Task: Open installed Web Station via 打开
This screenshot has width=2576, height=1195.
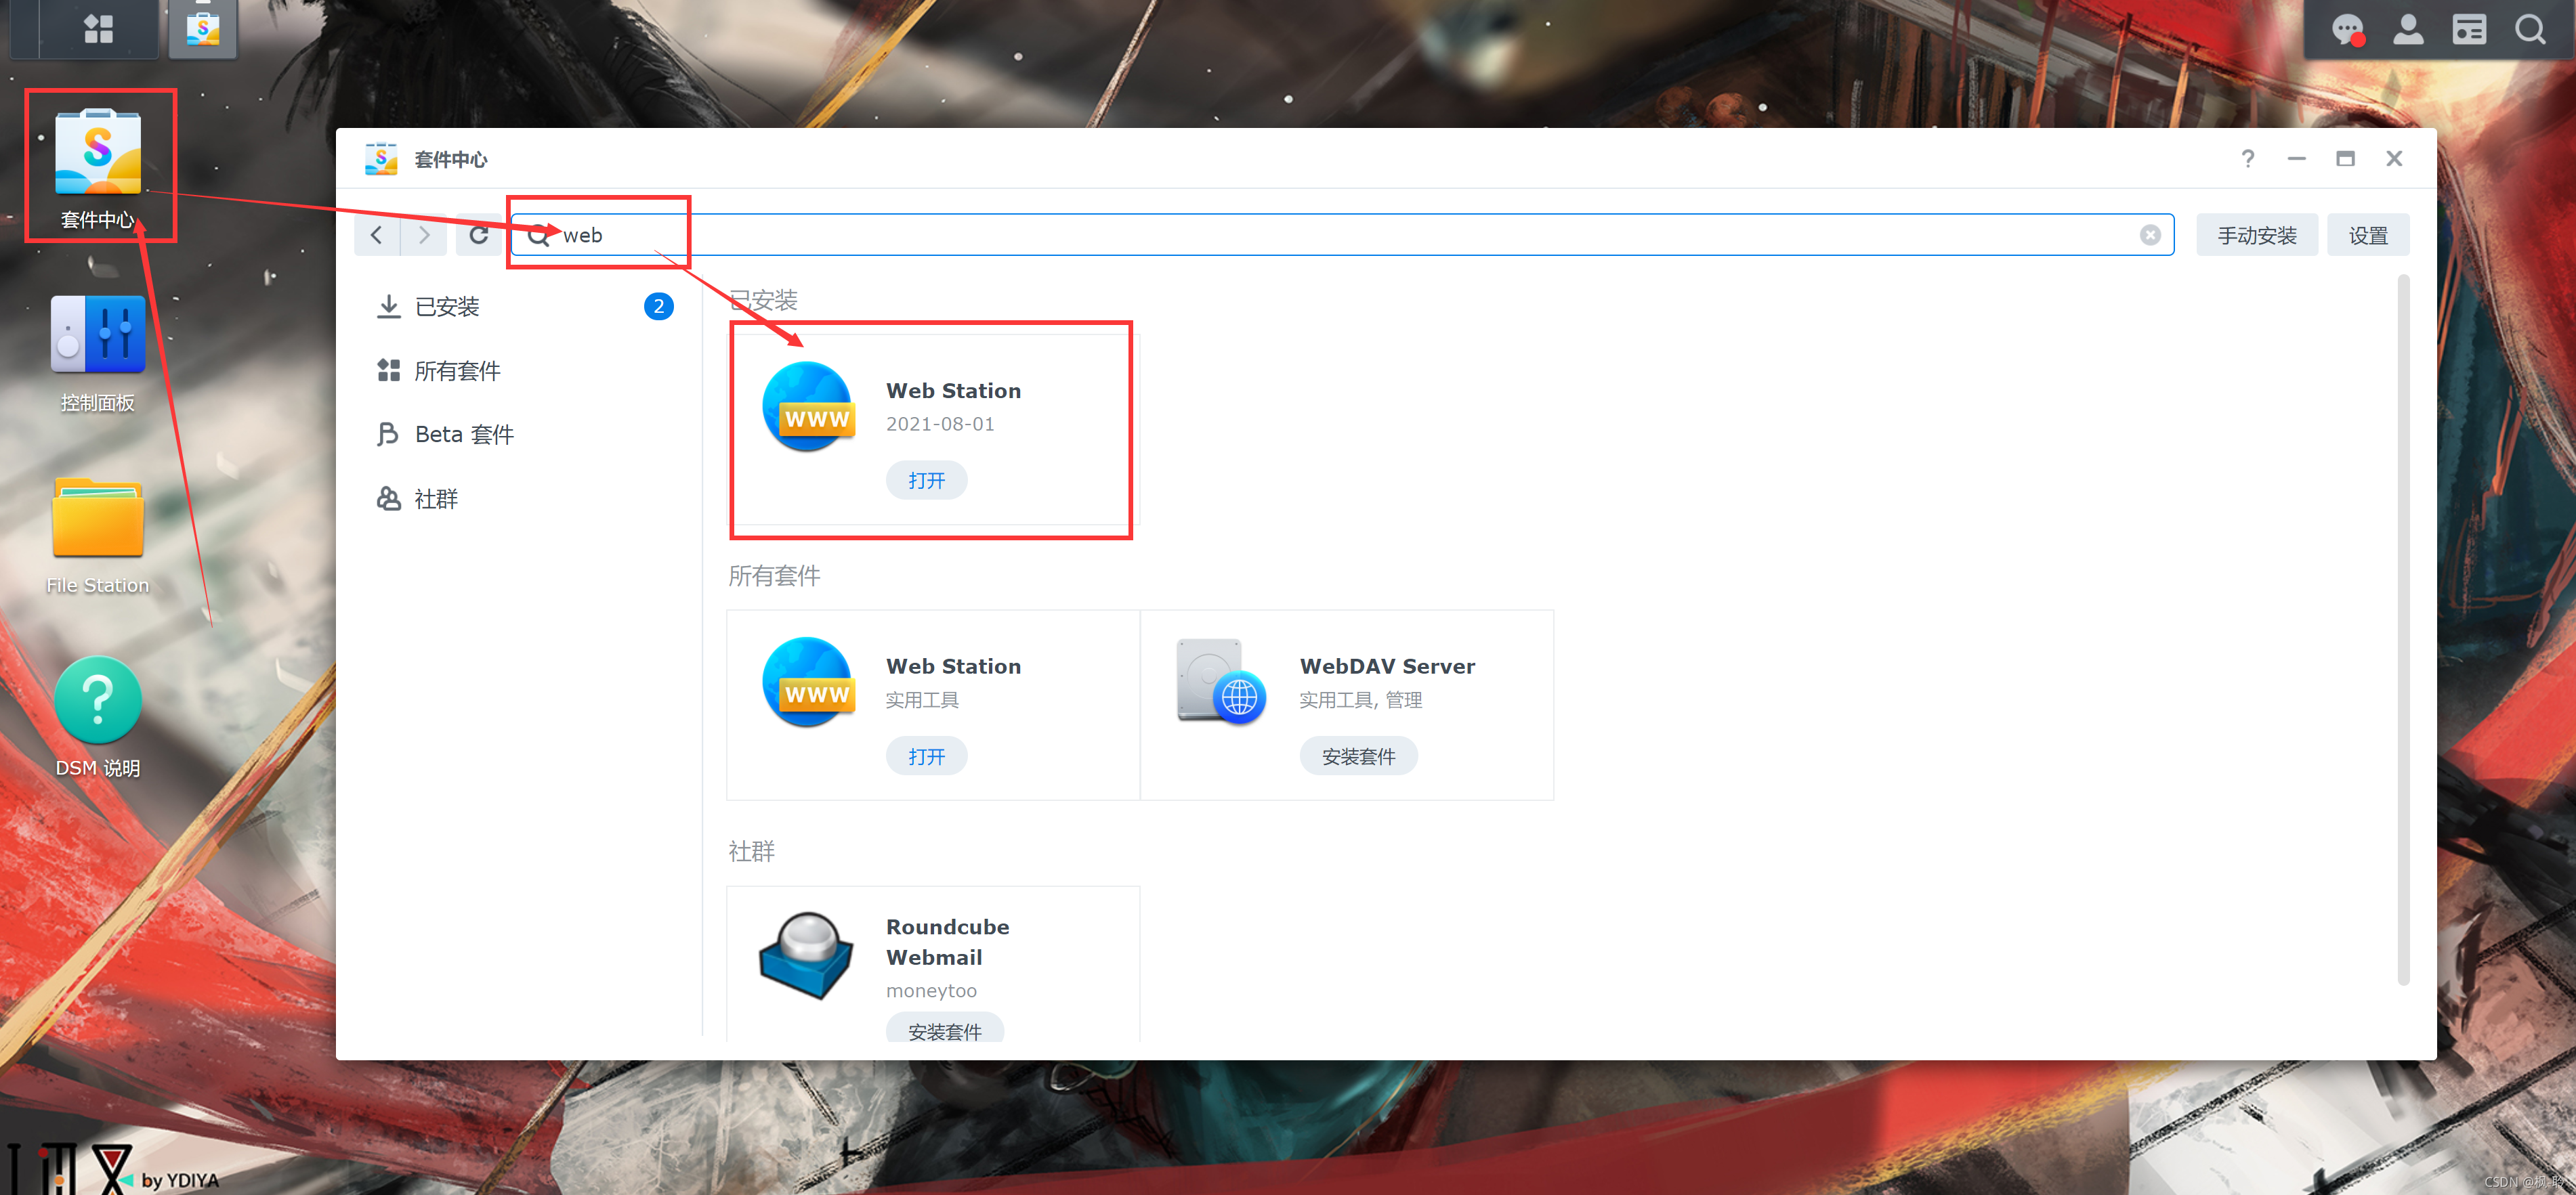Action: (x=926, y=481)
